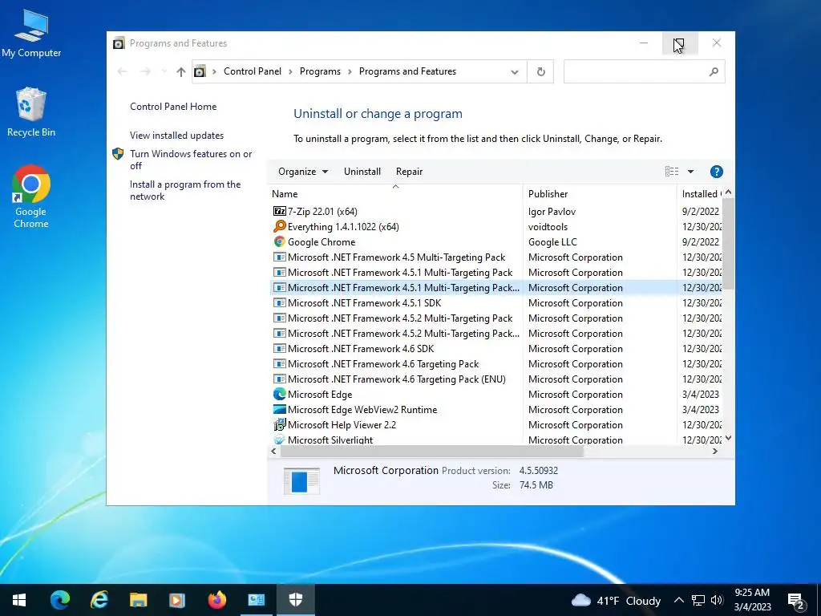Open Install a program from the network
The height and width of the screenshot is (616, 821).
coord(185,190)
